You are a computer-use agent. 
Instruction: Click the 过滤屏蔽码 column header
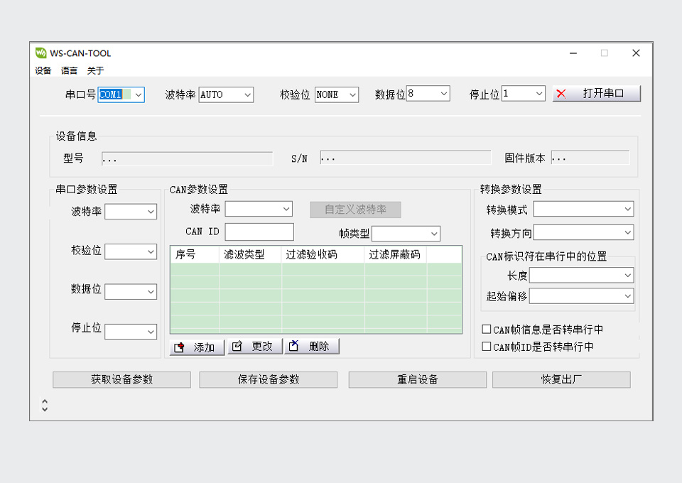(x=396, y=254)
